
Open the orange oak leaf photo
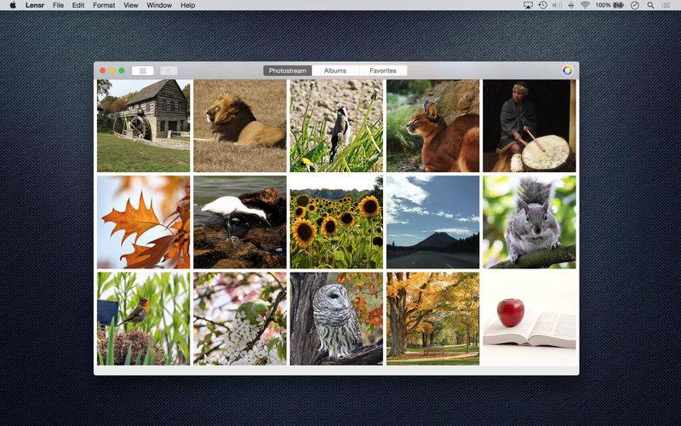tap(143, 222)
